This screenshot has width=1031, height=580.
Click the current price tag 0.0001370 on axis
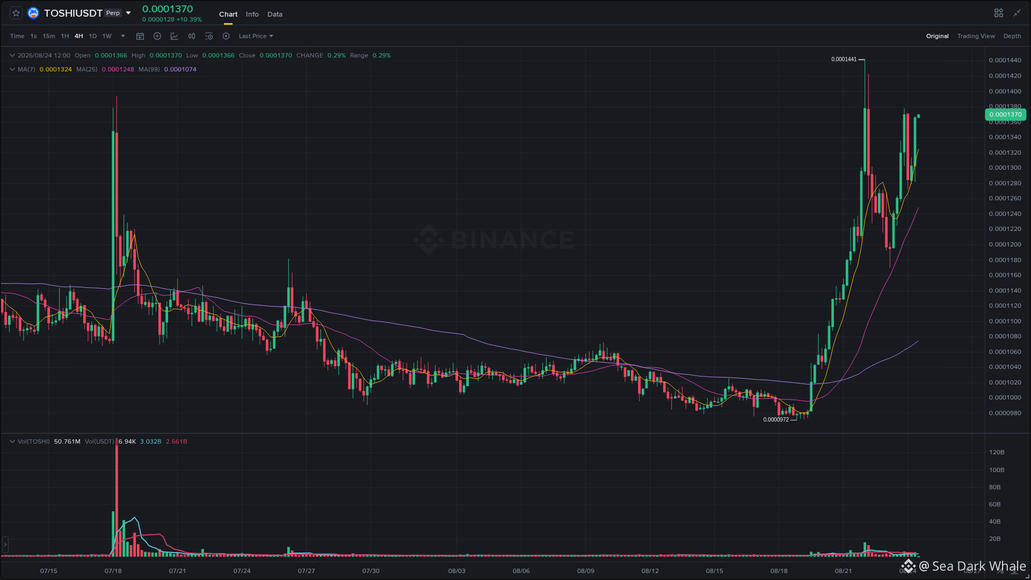1006,114
